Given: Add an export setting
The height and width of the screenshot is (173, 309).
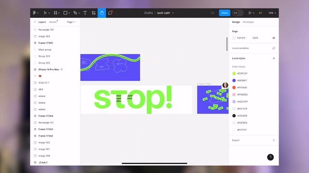Looking at the screenshot, I should (274, 140).
